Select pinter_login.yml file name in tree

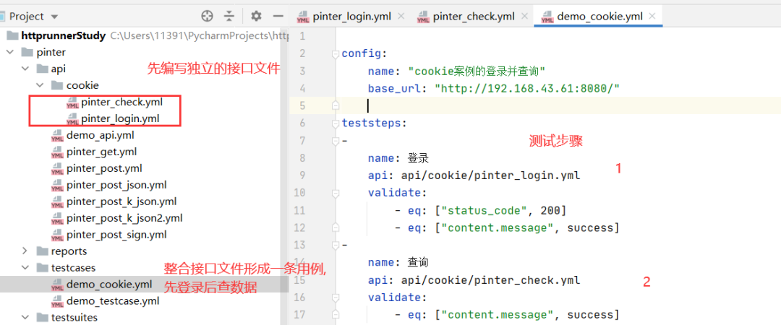[121, 118]
